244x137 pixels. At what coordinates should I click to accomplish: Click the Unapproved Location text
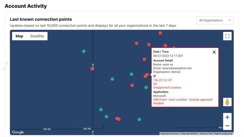pyautogui.click(x=167, y=88)
